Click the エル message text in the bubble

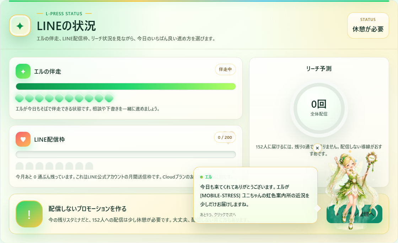[255, 196]
